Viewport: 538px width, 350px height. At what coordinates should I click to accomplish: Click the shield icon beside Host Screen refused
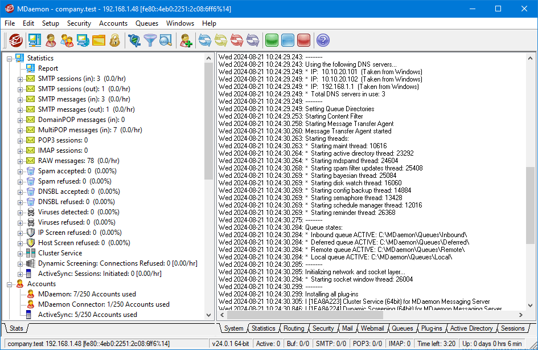[31, 243]
